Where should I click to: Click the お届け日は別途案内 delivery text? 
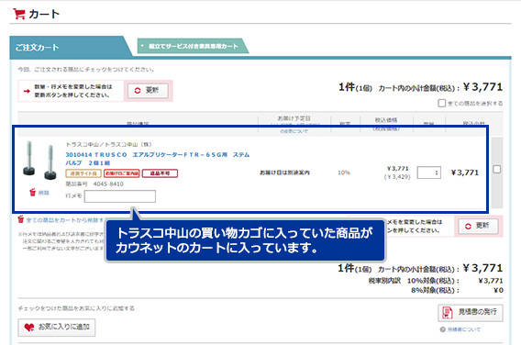[x=284, y=172]
